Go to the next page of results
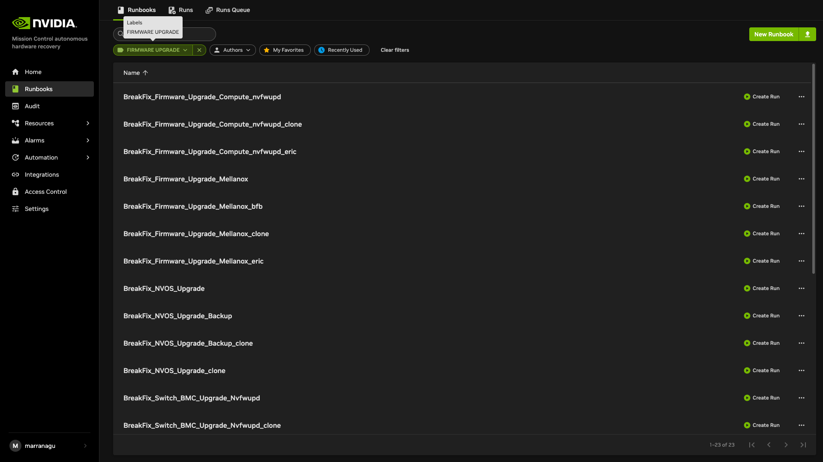Viewport: 823px width, 462px height. (786, 445)
